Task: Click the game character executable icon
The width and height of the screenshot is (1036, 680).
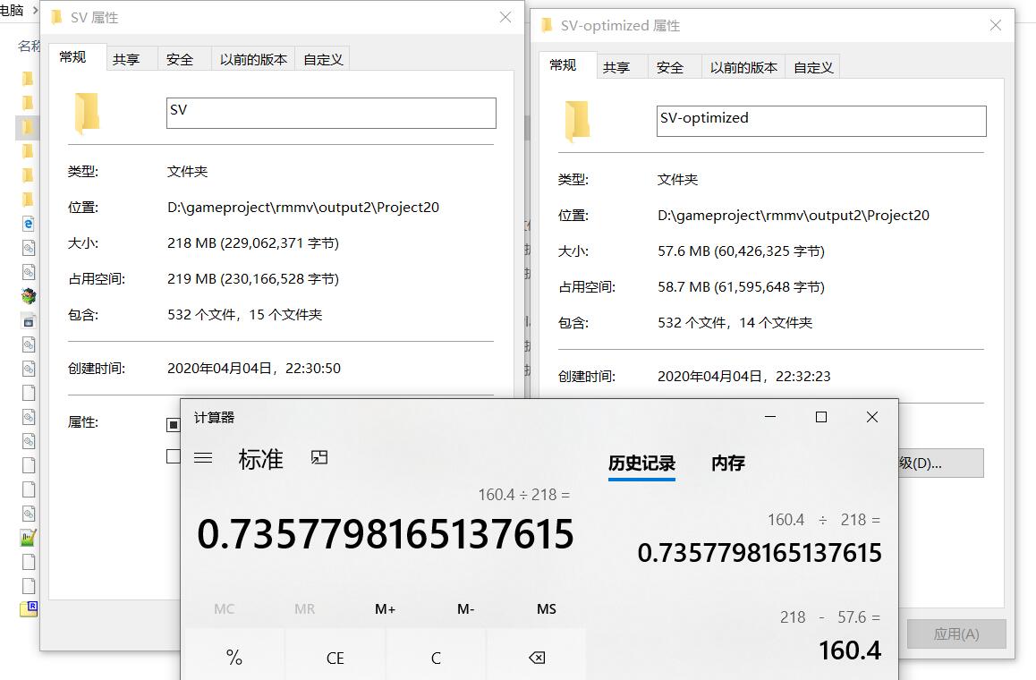Action: pyautogui.click(x=29, y=296)
